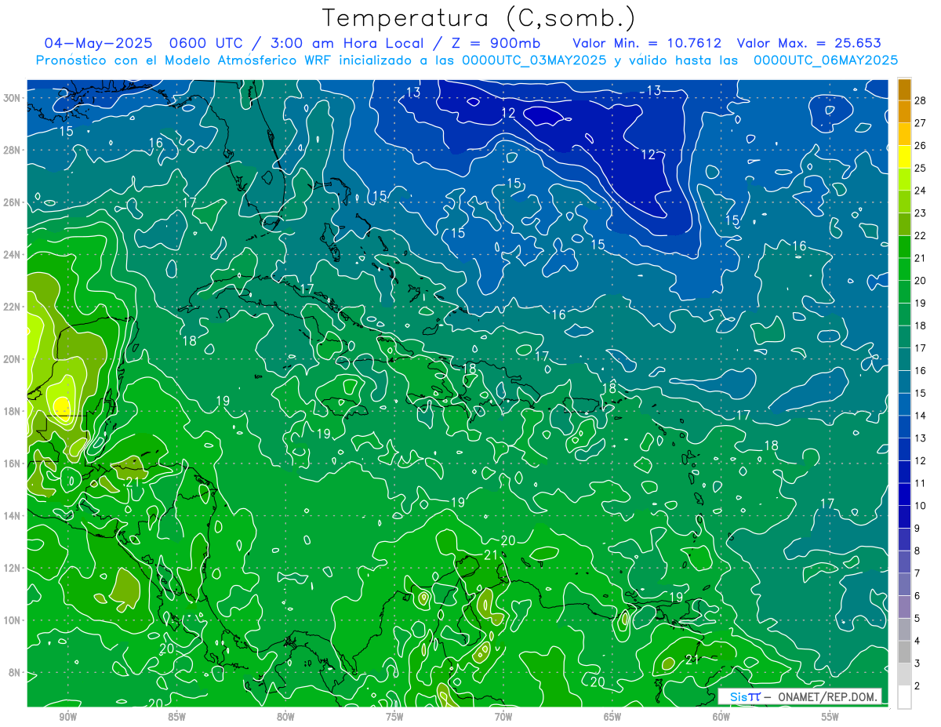
Task: Click the white bottom segment of colorbar
Action: pos(904,697)
